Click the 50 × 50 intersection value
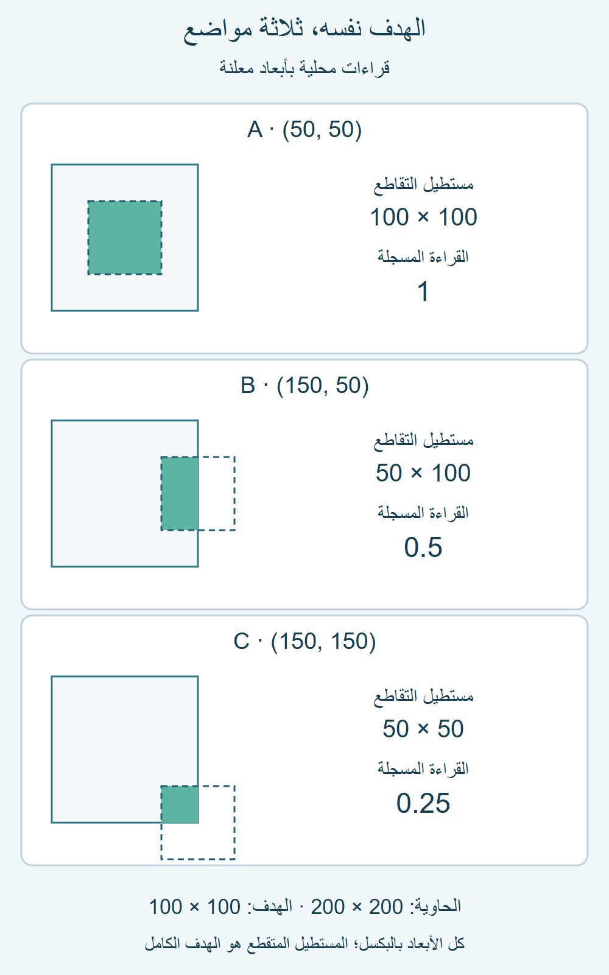The width and height of the screenshot is (609, 975). (423, 729)
